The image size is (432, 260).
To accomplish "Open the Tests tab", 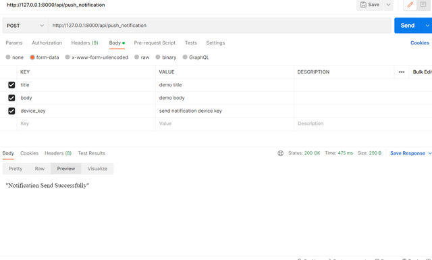I will [190, 43].
